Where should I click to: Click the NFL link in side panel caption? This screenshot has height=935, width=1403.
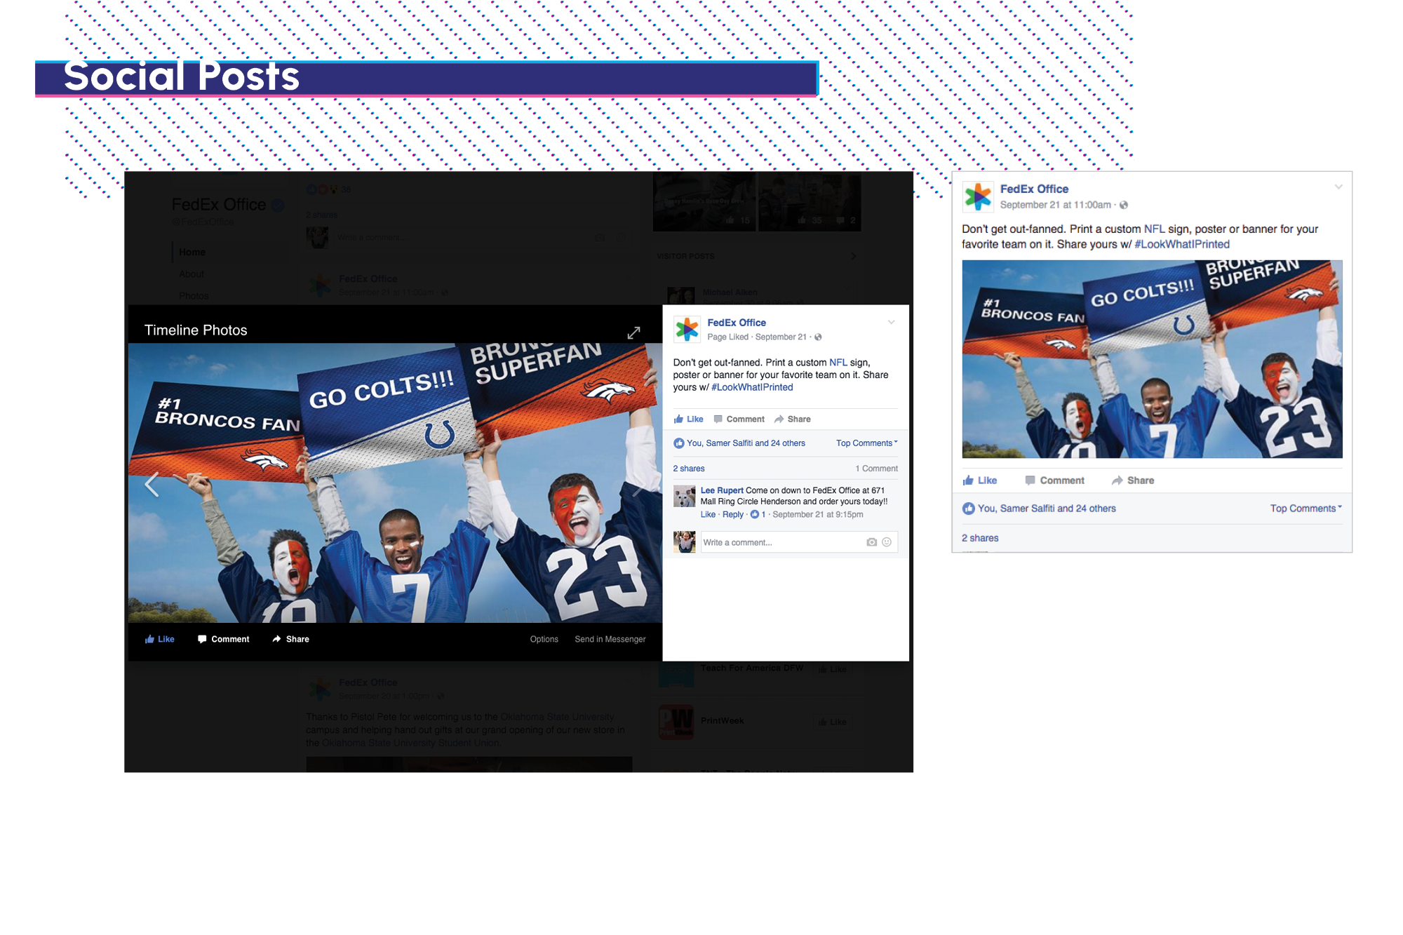coord(838,363)
